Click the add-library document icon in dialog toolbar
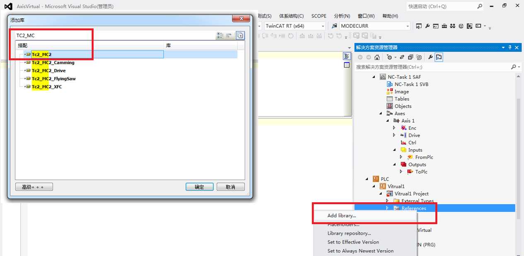The width and height of the screenshot is (524, 256). pos(240,36)
